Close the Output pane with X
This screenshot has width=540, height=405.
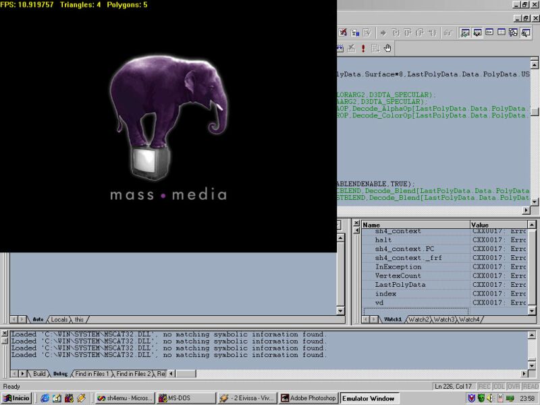5,333
